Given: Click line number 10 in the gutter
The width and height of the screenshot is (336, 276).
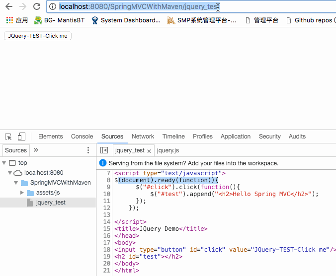Looking at the screenshot, I should click(x=107, y=194).
